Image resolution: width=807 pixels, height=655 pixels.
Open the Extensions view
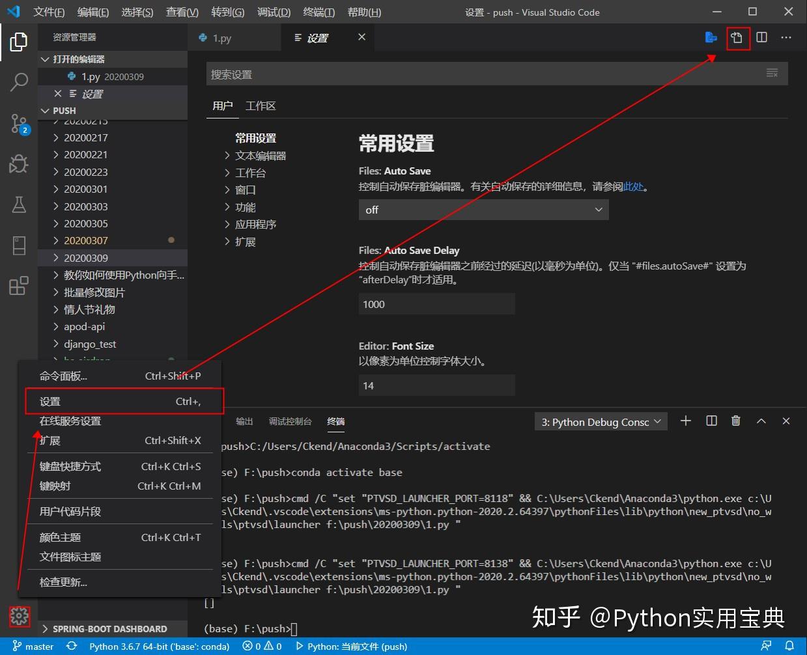pyautogui.click(x=18, y=286)
